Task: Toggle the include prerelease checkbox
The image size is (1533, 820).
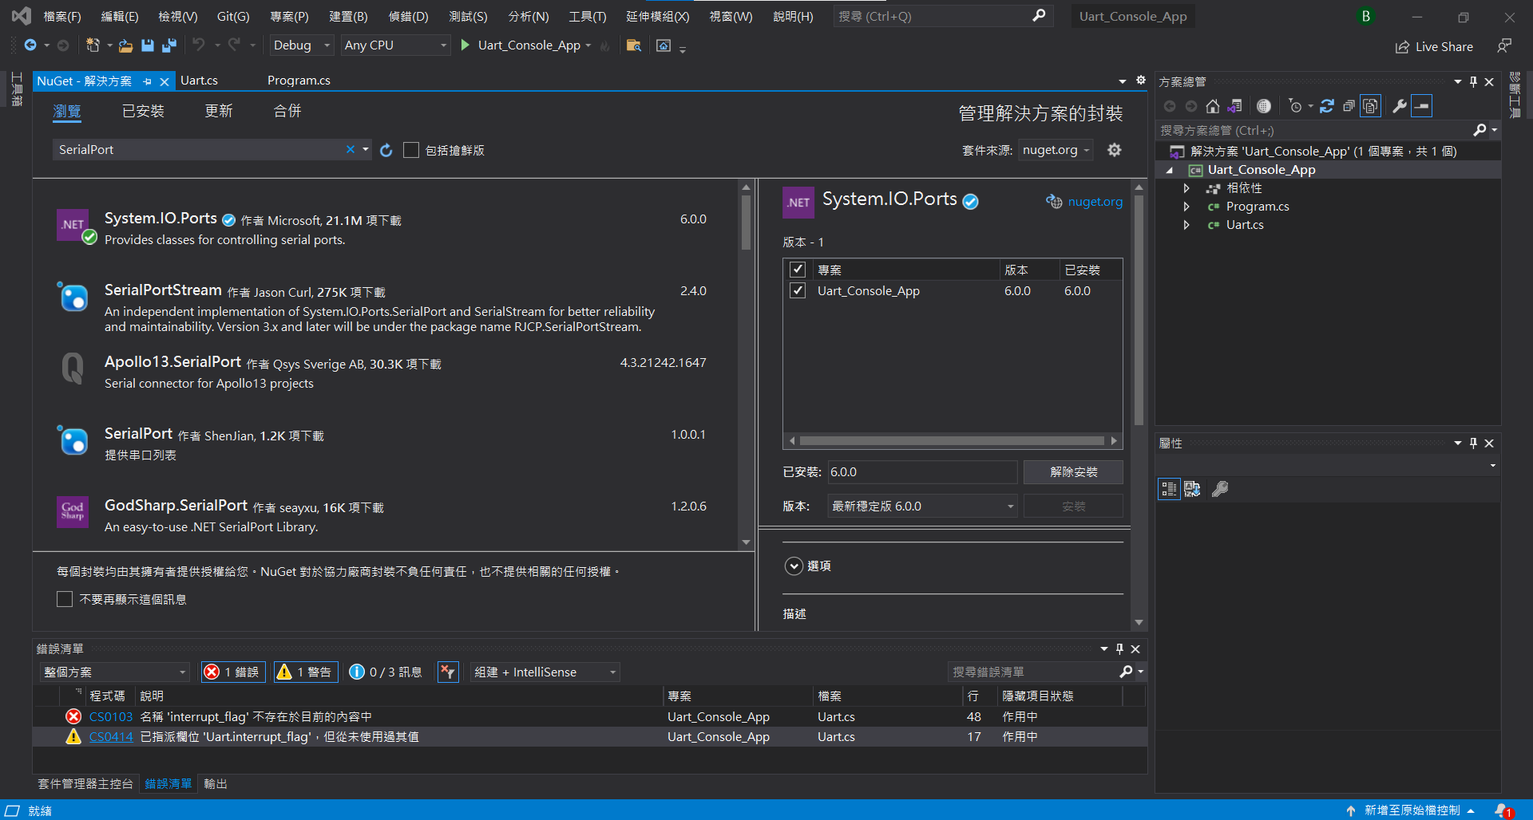Action: [x=411, y=150]
